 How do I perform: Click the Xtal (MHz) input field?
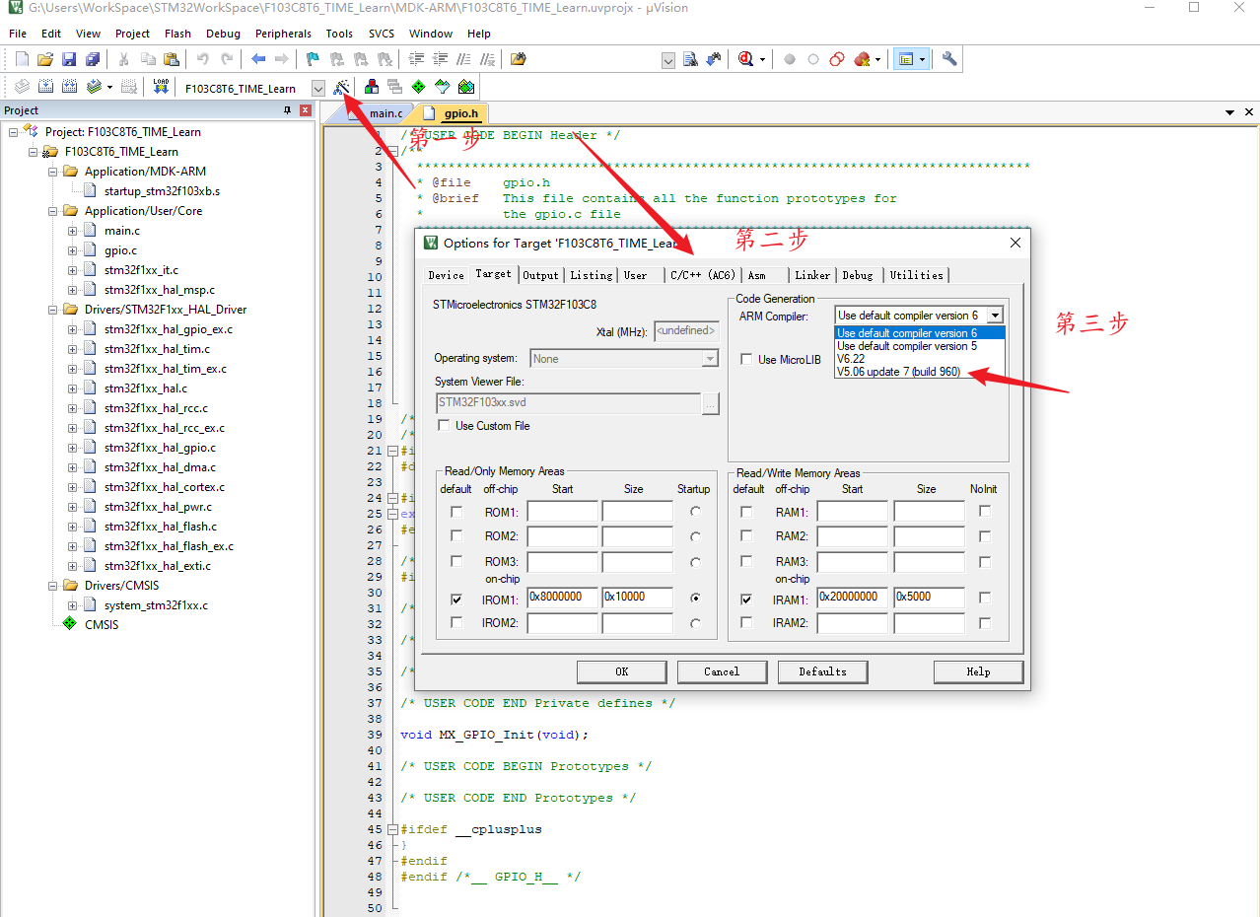686,331
